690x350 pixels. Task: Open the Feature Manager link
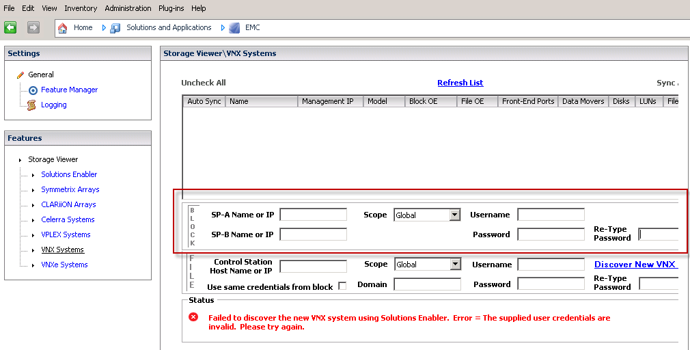tap(70, 90)
